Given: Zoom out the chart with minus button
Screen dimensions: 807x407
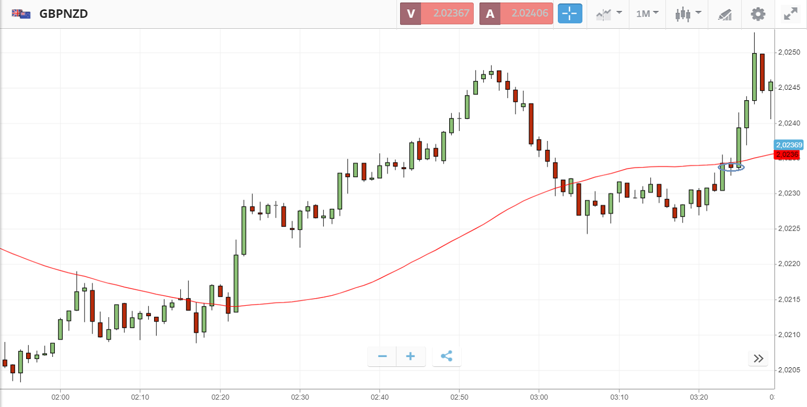Looking at the screenshot, I should (x=382, y=357).
